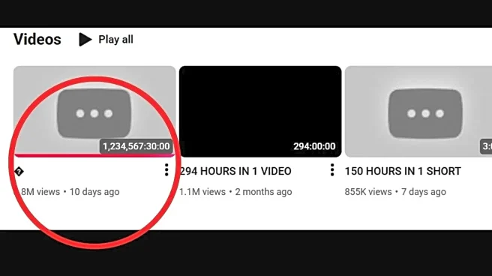Click the 1.1M views 2 months ago text
492x276 pixels.
pos(235,192)
